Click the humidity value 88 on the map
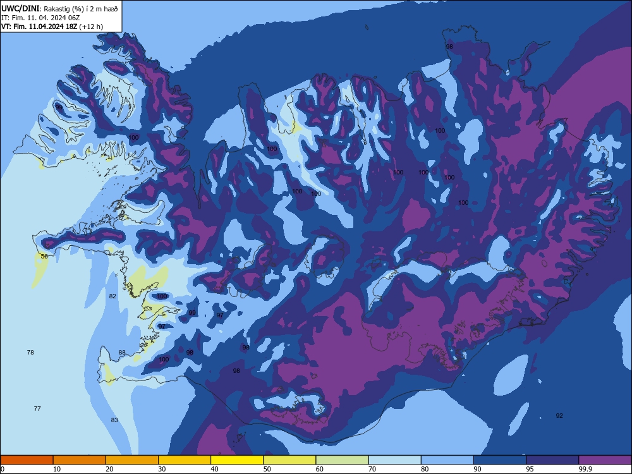Image resolution: width=632 pixels, height=474 pixels. 122,352
